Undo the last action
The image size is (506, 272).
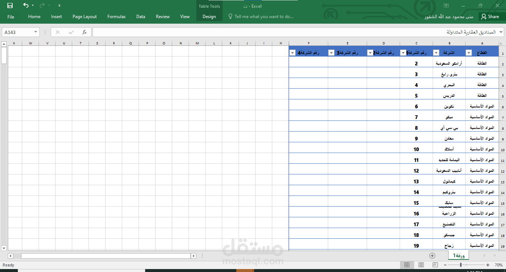pos(26,6)
